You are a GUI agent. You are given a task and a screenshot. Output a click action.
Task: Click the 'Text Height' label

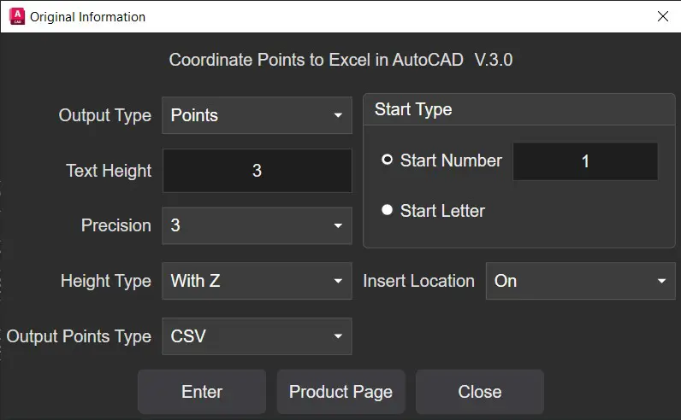coord(109,171)
